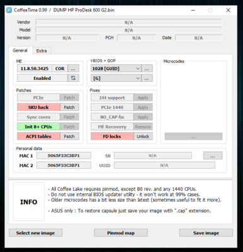Patch the SKU hack

69,107
